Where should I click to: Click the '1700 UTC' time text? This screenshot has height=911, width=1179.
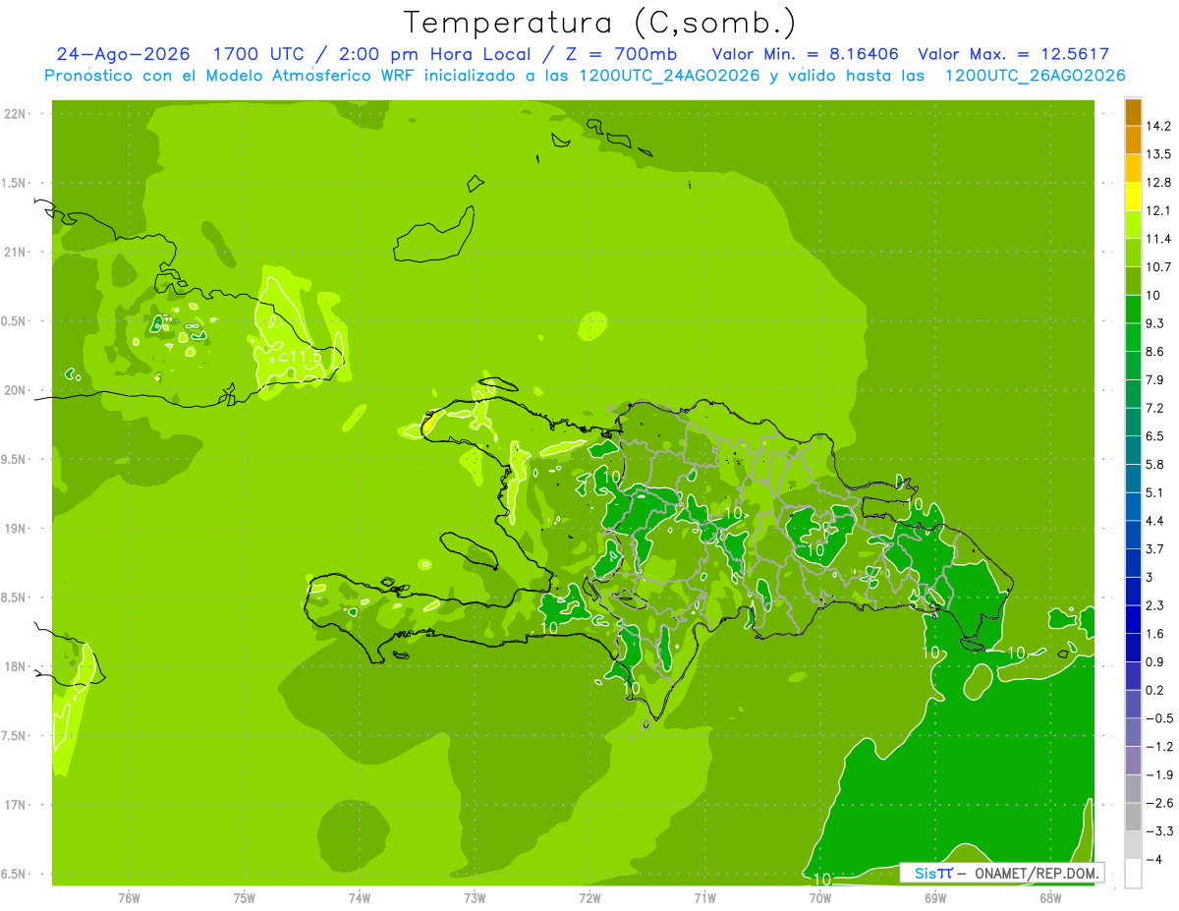pyautogui.click(x=258, y=54)
